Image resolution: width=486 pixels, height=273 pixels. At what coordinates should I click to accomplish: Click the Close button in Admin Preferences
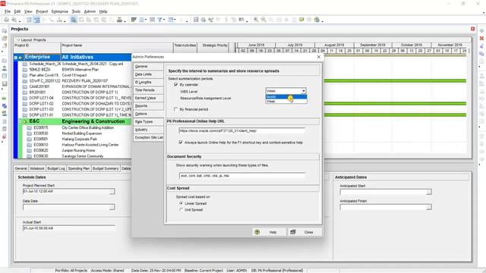pyautogui.click(x=305, y=232)
